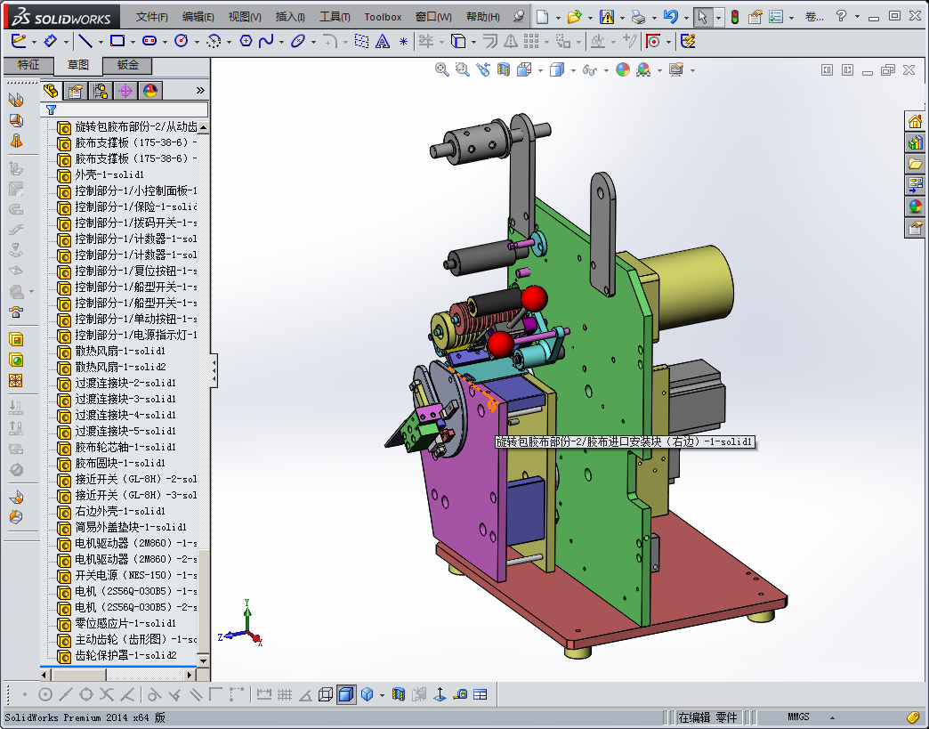
Task: Switch to the 钣金 tab
Action: [x=128, y=65]
